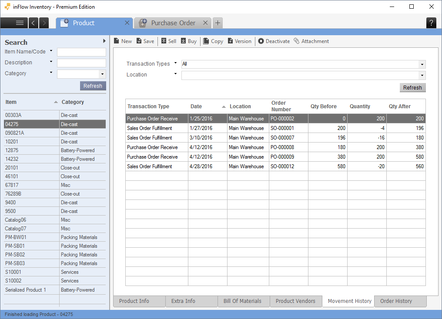Go back with the left arrow
442x319 pixels.
pos(33,23)
